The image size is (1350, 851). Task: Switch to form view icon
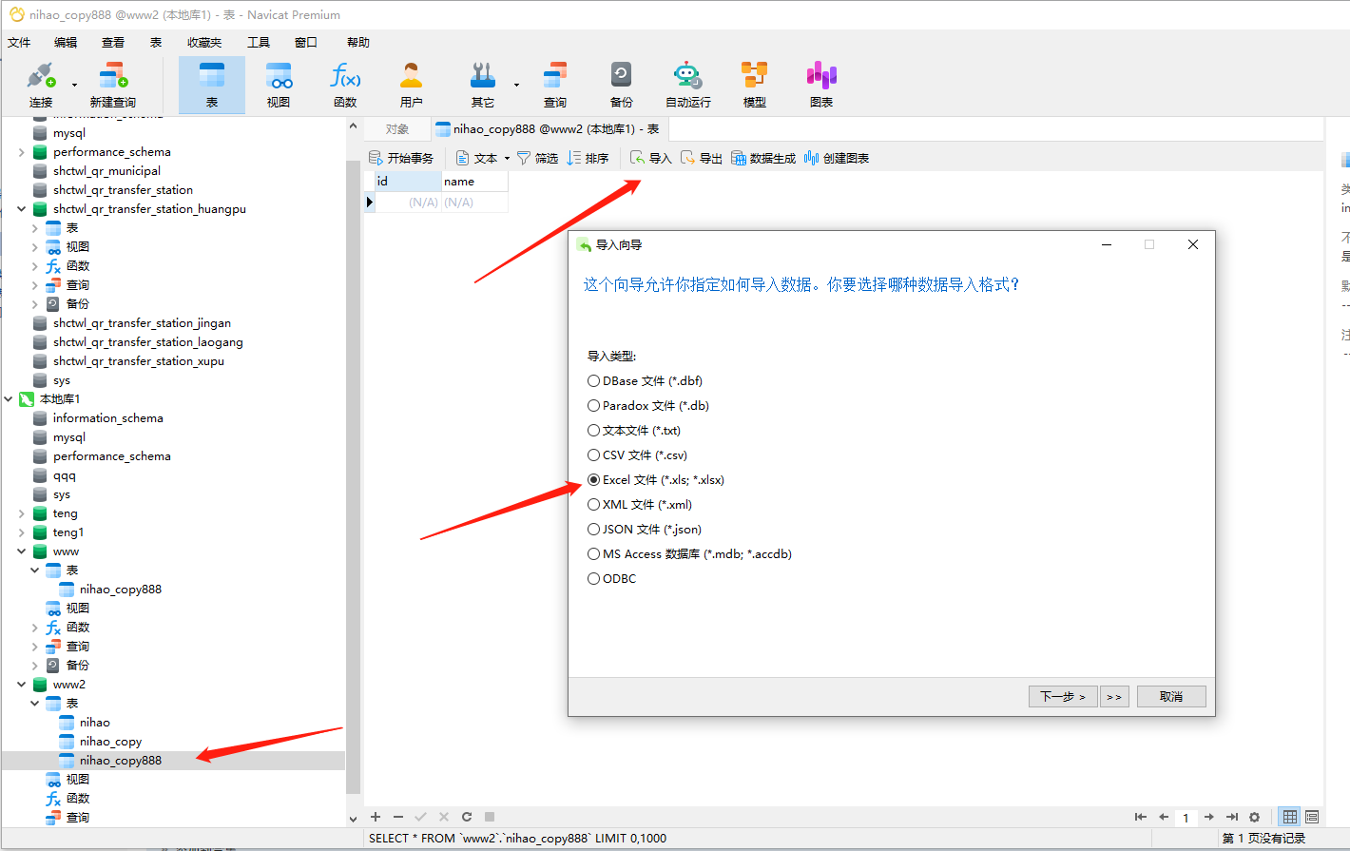(x=1312, y=817)
